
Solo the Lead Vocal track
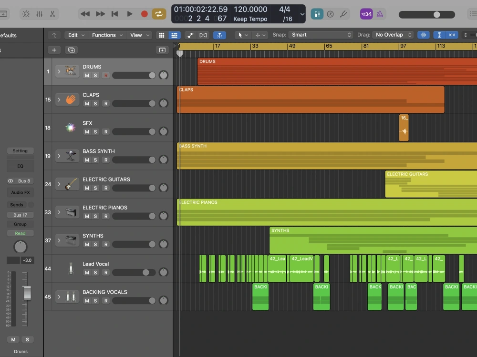coord(95,273)
